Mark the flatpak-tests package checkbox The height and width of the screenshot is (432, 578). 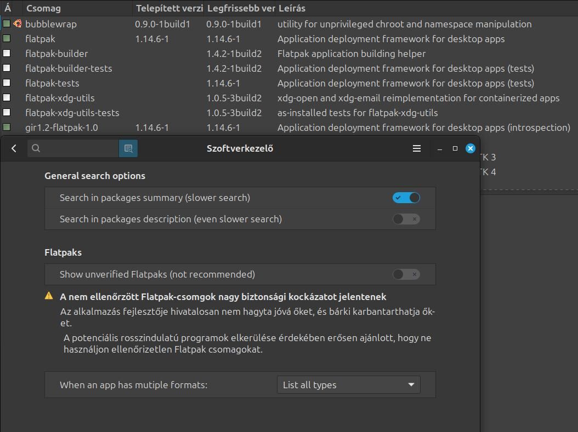[7, 83]
